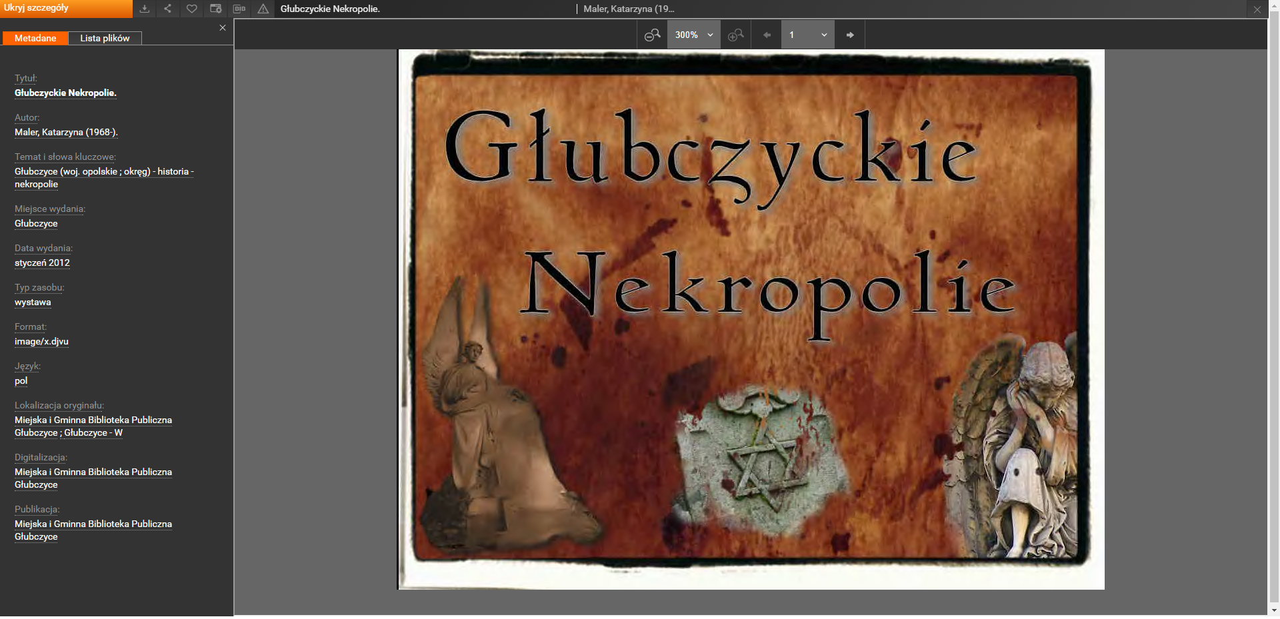Open viewer settings window icon

[x=216, y=9]
